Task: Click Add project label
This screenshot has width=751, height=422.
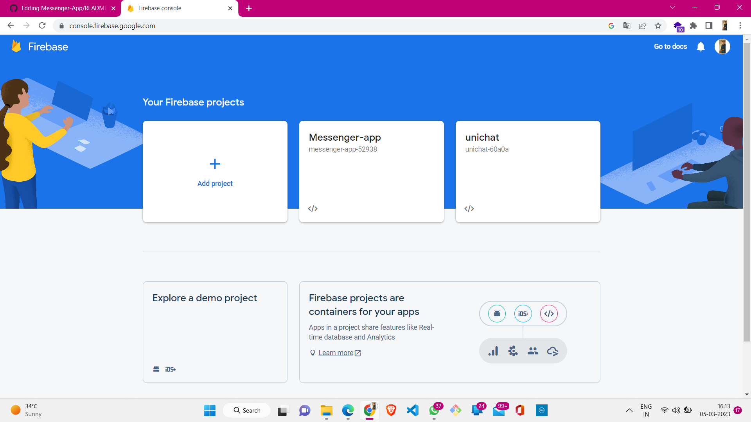Action: pos(215,184)
